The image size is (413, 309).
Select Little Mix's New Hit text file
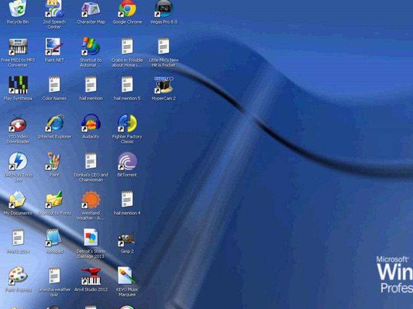(163, 47)
